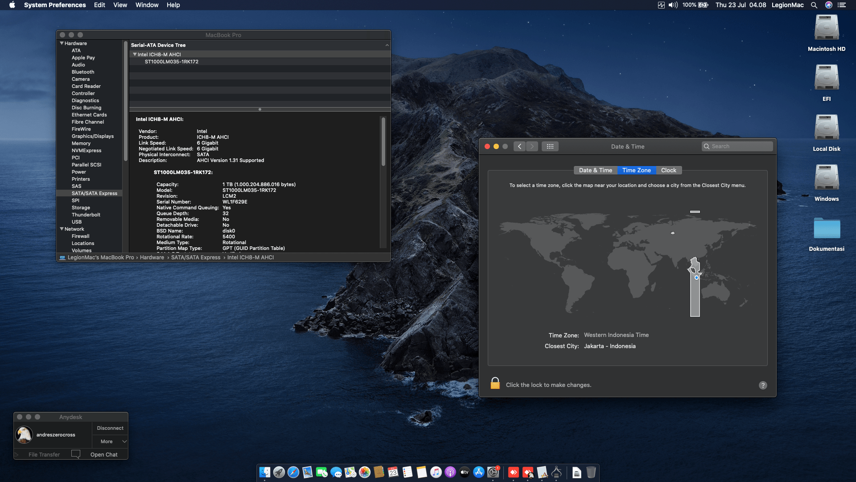
Task: Open the Edit menu
Action: (x=99, y=5)
